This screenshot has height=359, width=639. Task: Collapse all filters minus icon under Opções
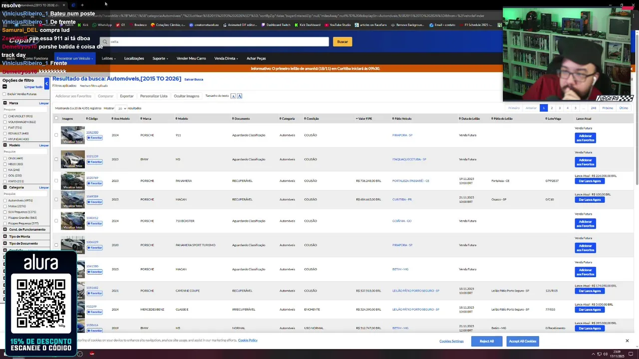click(4, 87)
